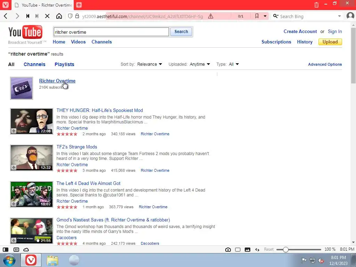Image resolution: width=356 pixels, height=267 pixels.
Task: Open the Windows Start menu
Action: coord(9,260)
